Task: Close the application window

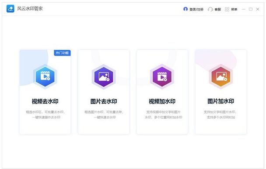Action: coord(258,9)
